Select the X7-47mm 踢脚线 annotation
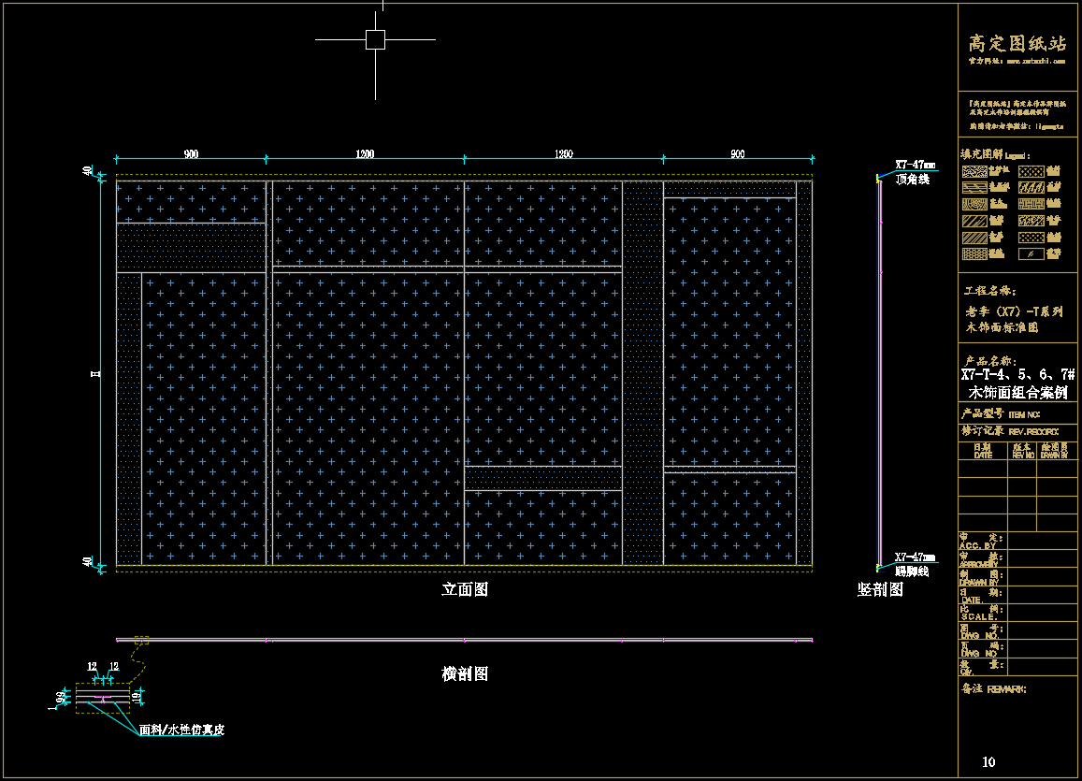1082x781 pixels. [x=914, y=563]
